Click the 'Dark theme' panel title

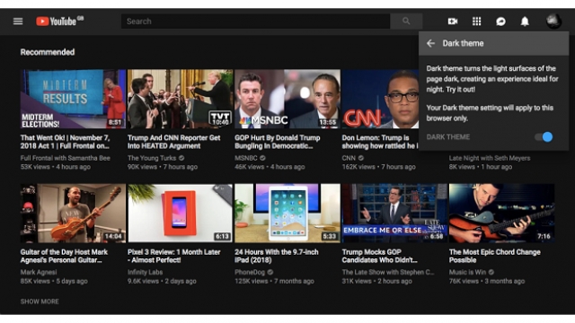[463, 43]
